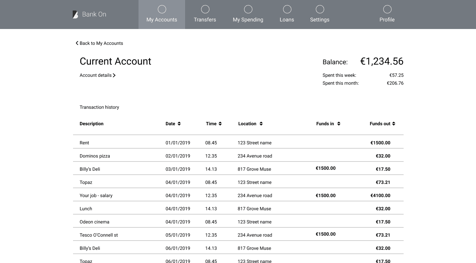Viewport: 476px width, 263px height.
Task: Click the Odeon cinema transaction
Action: click(95, 222)
